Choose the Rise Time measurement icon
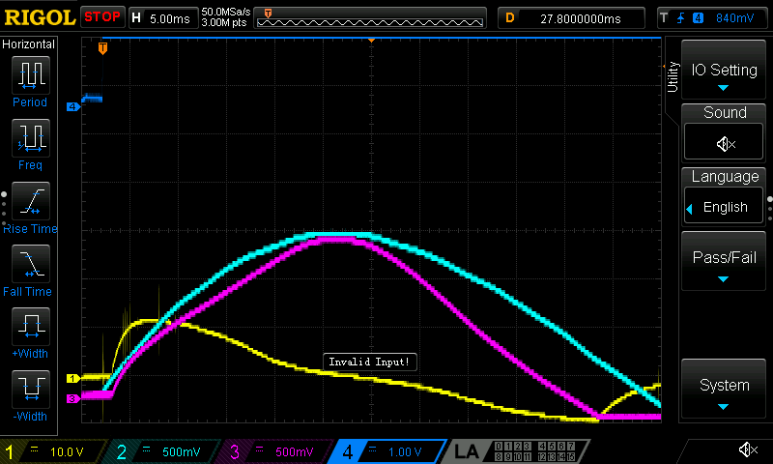Screen dimensions: 773x464 point(29,201)
